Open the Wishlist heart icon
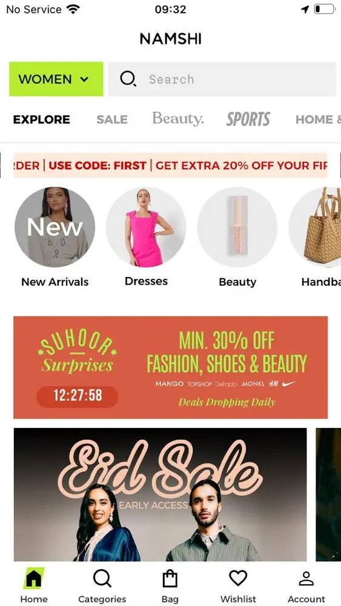The width and height of the screenshot is (341, 606). [x=238, y=578]
